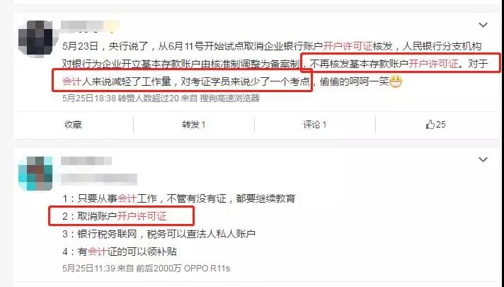Viewport: 504px width, 287px height.
Task: Click 开户许可证 keyword in 取消账户开户许可证
Action: (142, 216)
